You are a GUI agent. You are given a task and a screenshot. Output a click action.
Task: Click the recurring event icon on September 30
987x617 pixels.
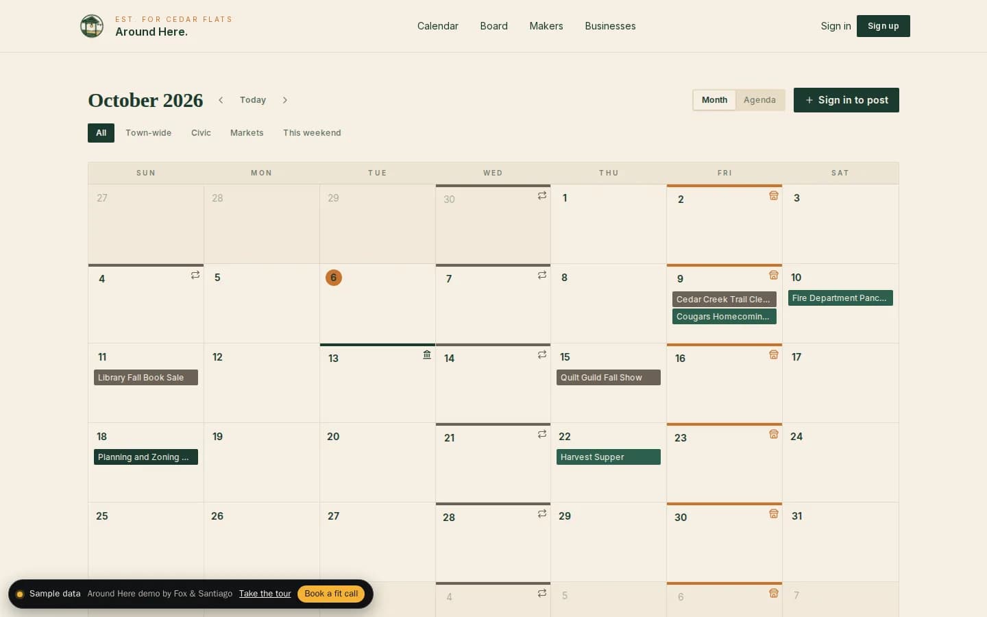point(542,195)
